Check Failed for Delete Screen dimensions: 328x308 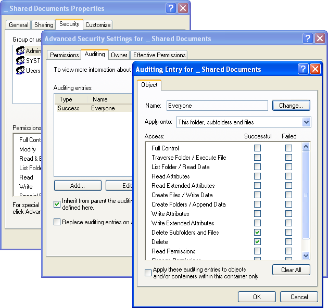288,242
